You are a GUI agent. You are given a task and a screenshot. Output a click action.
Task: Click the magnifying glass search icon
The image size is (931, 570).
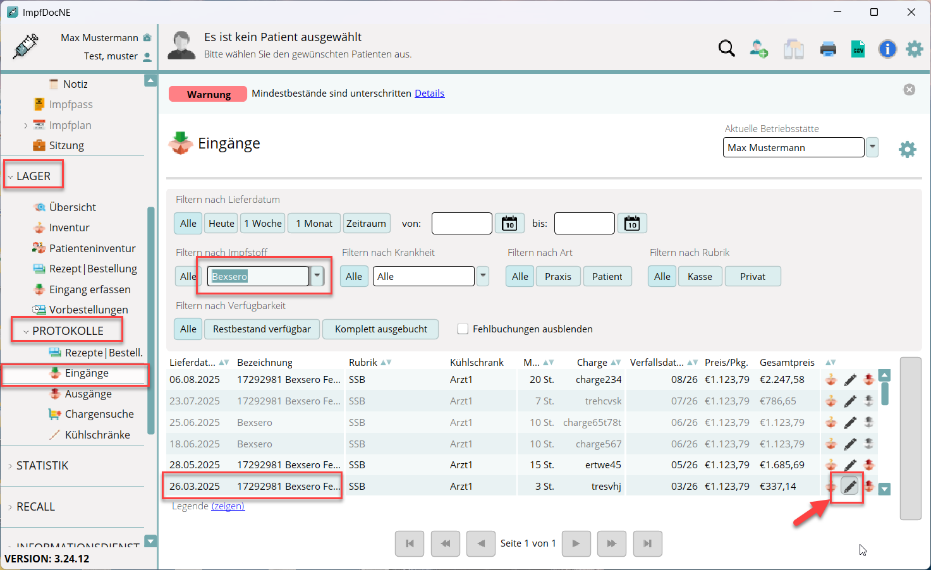[x=727, y=49]
